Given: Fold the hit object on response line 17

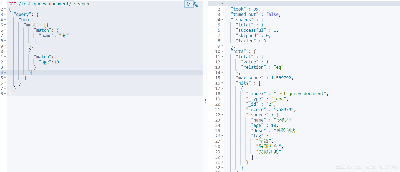Looking at the screenshot, I should click(222, 88).
